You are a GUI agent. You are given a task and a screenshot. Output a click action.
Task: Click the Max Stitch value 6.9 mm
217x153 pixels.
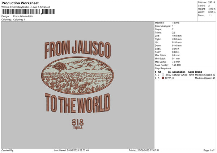[176, 55]
